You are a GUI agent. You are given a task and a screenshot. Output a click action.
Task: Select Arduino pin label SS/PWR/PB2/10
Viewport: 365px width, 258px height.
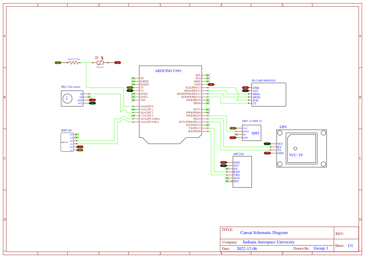(x=191, y=97)
